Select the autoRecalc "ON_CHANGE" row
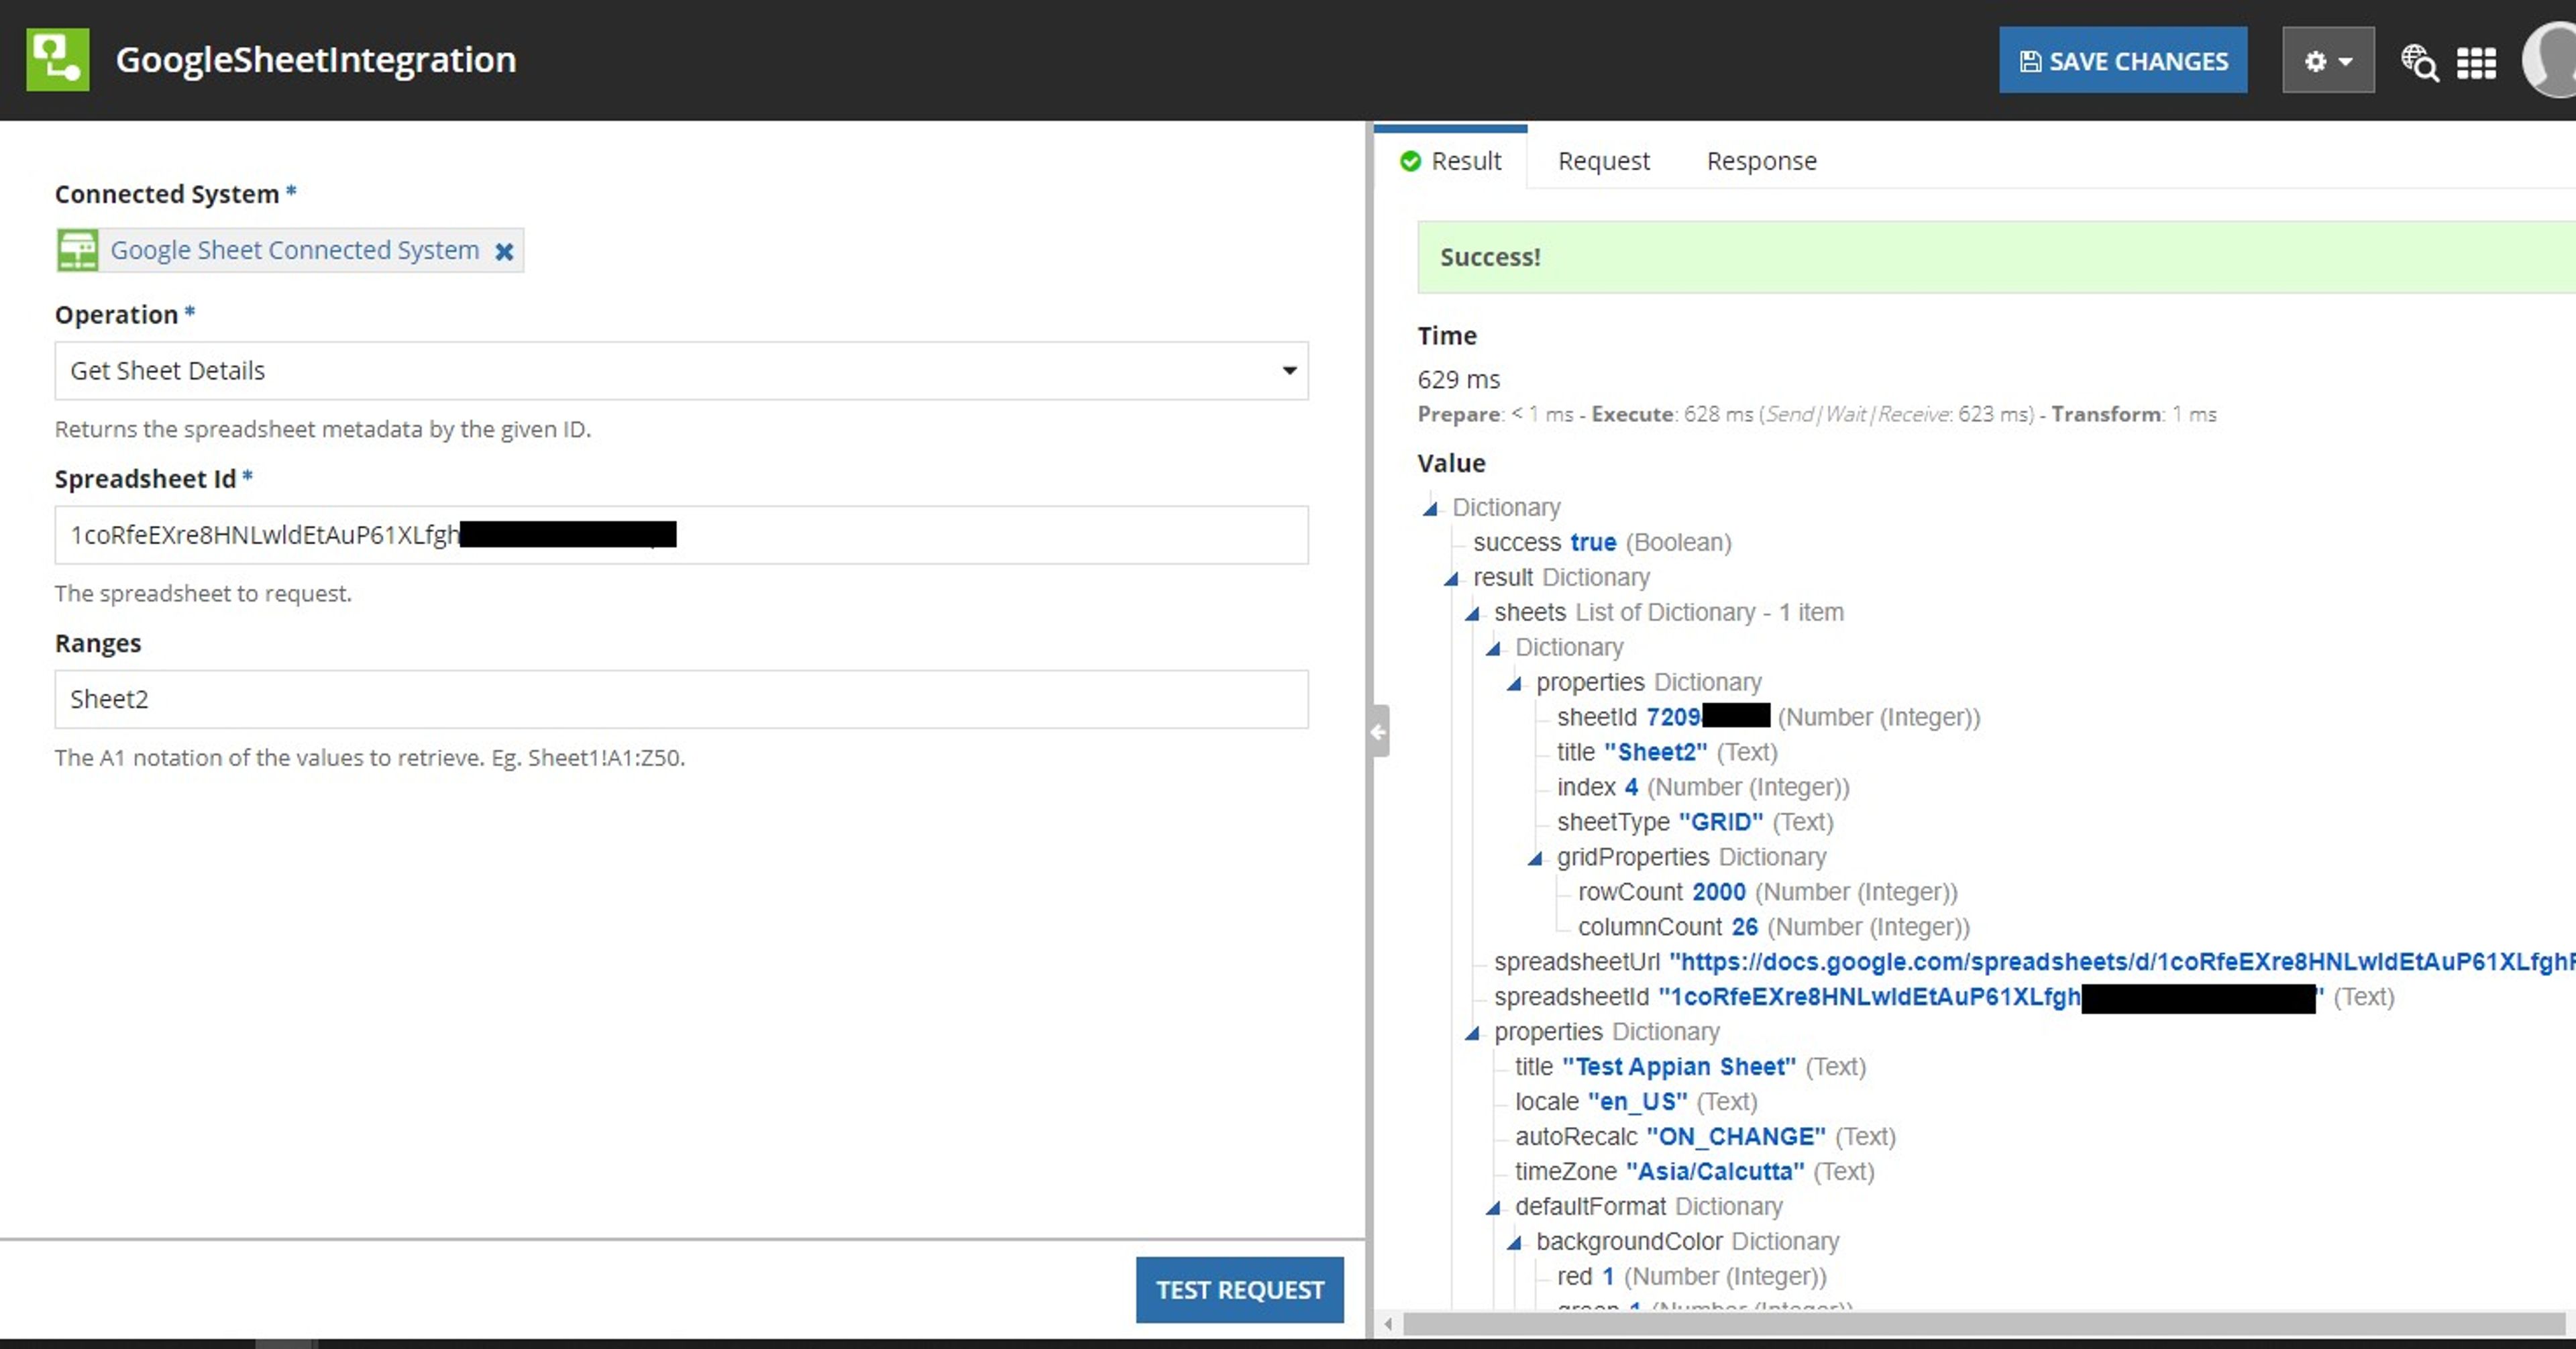Image resolution: width=2576 pixels, height=1349 pixels. pos(1705,1137)
